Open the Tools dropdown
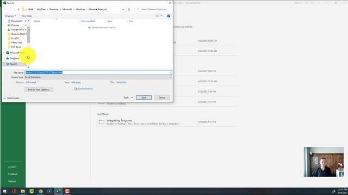The width and height of the screenshot is (348, 195). point(128,97)
